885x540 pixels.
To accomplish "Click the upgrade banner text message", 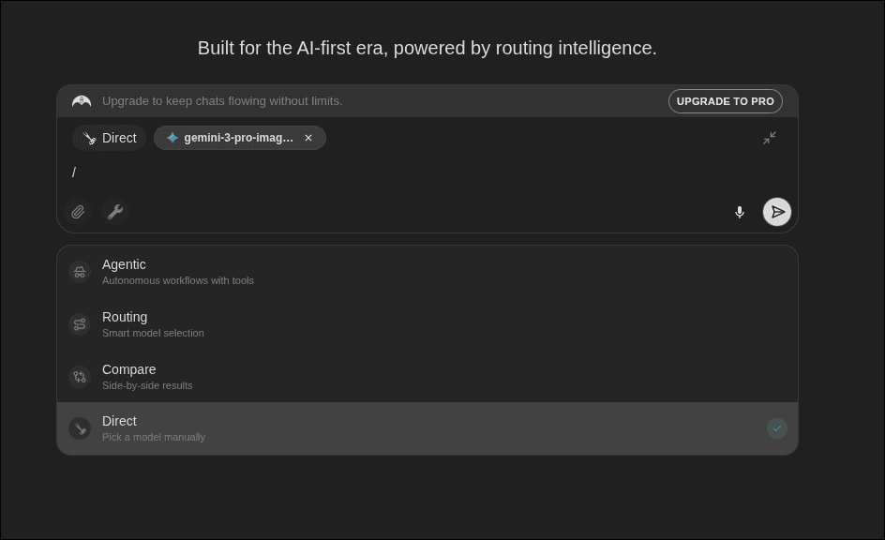I will coord(222,101).
